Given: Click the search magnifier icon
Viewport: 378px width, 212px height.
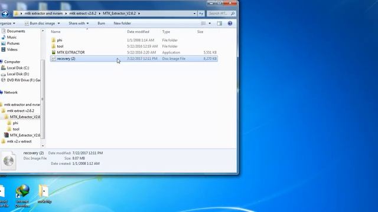Looking at the screenshot, I should [233, 14].
